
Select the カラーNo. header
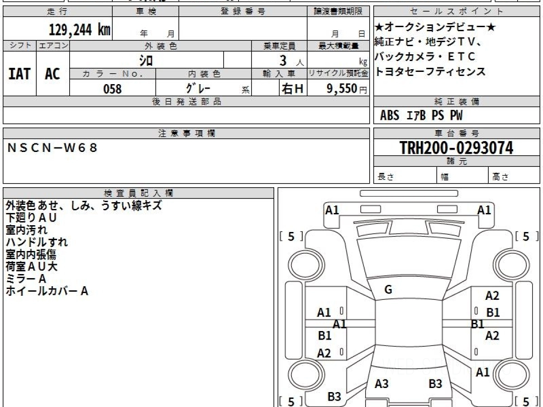(113, 74)
